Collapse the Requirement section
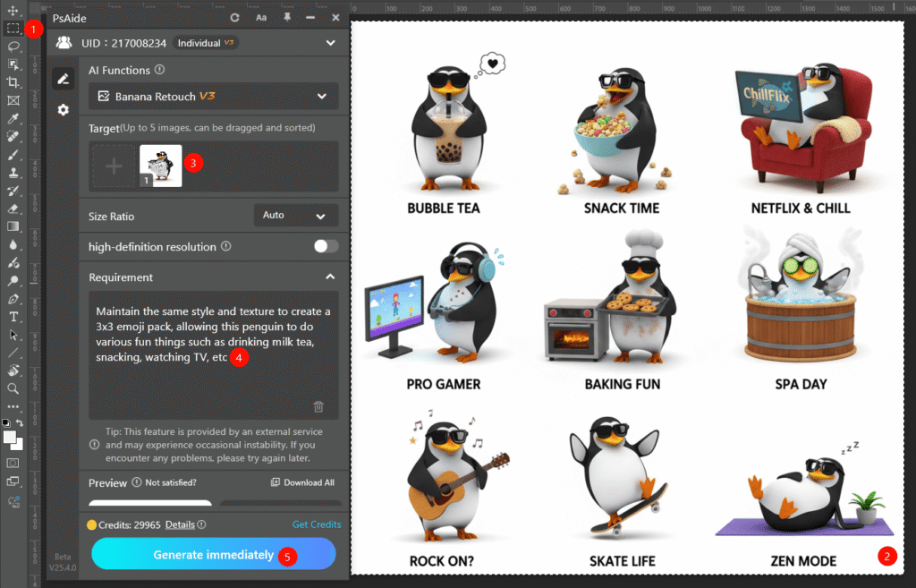The width and height of the screenshot is (916, 588). [x=329, y=277]
